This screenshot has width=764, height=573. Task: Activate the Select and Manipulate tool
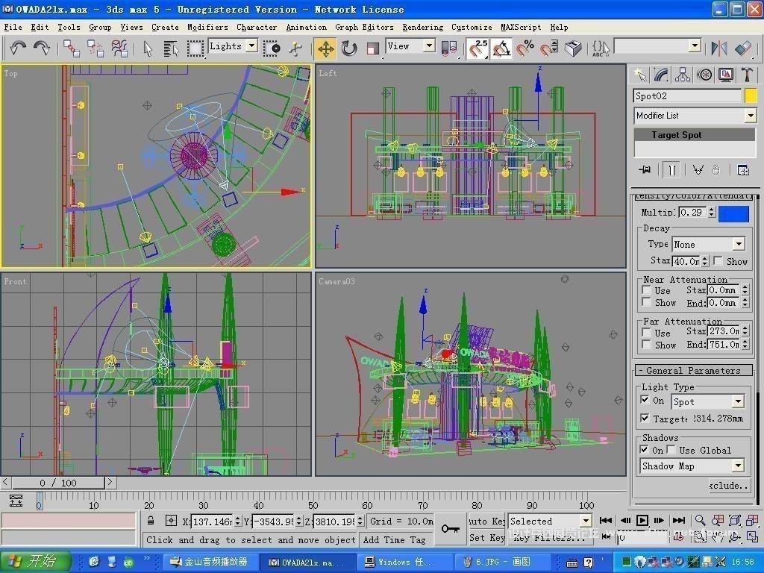click(x=295, y=48)
